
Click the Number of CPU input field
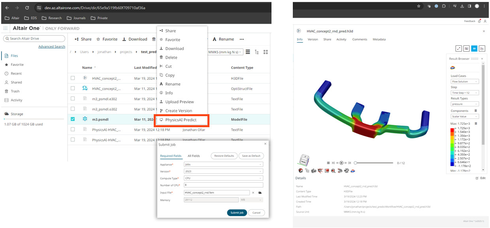point(223,185)
